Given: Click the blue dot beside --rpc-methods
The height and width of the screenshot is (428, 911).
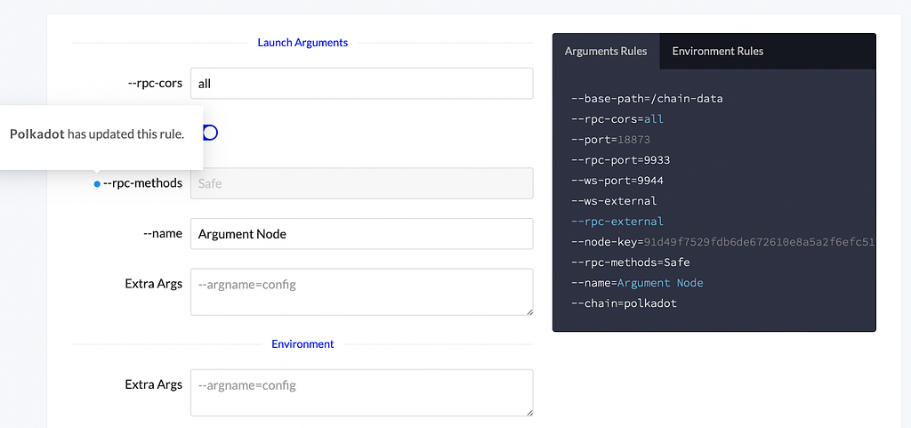Looking at the screenshot, I should coord(97,184).
